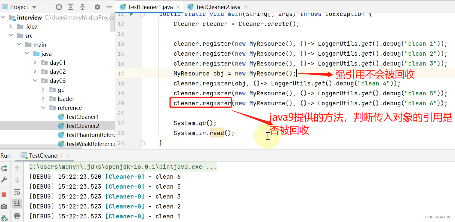
Task: Click the print icon in Run console
Action: [x=17, y=215]
